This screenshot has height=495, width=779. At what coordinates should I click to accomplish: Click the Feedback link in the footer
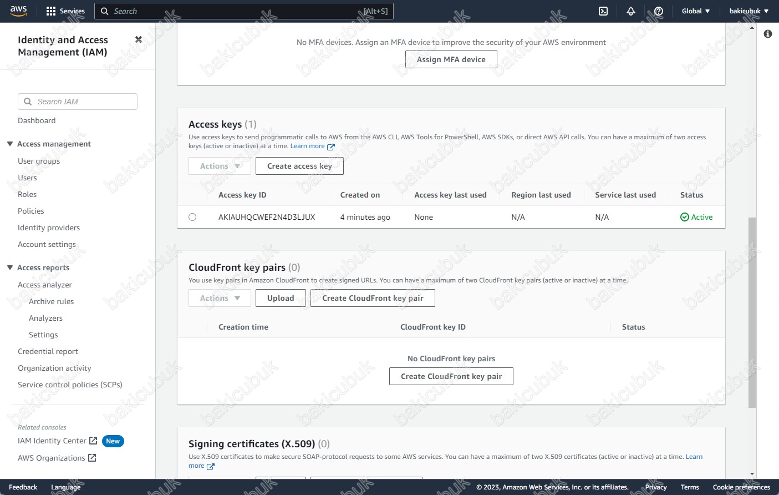(x=23, y=487)
